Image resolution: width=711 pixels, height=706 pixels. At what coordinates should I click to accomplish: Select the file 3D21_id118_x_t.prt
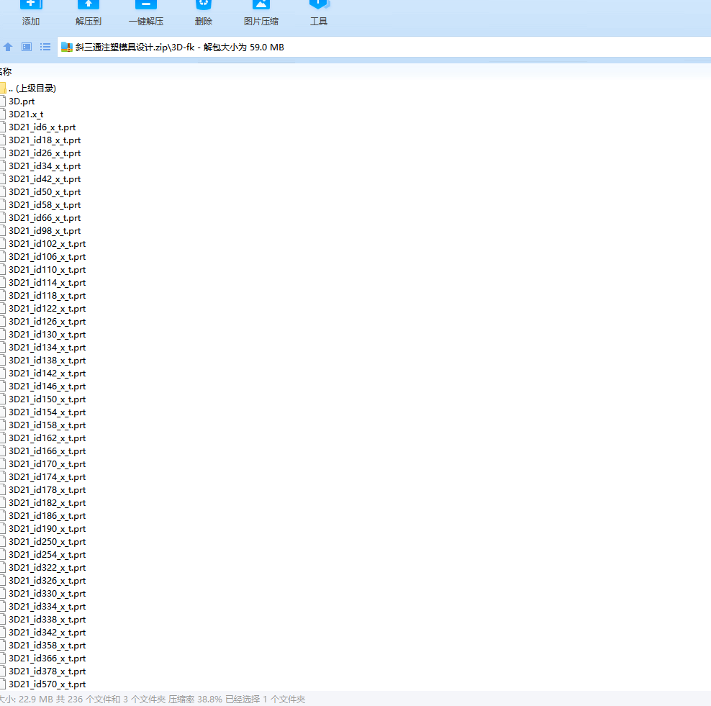tap(47, 296)
